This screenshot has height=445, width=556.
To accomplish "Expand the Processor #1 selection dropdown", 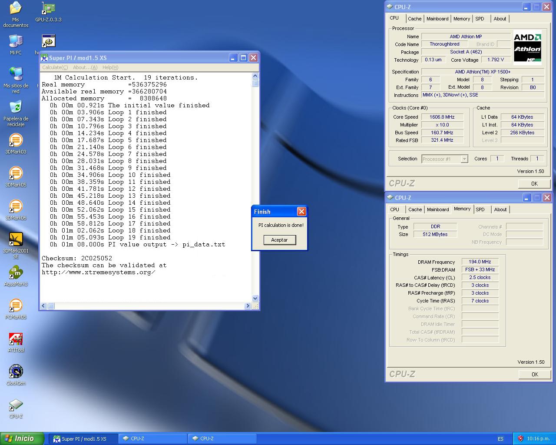I will point(464,159).
